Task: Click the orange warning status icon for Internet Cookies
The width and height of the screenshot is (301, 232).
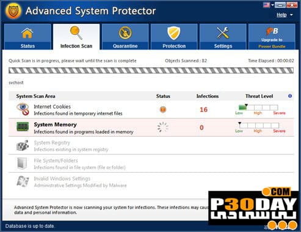Action: coord(163,109)
